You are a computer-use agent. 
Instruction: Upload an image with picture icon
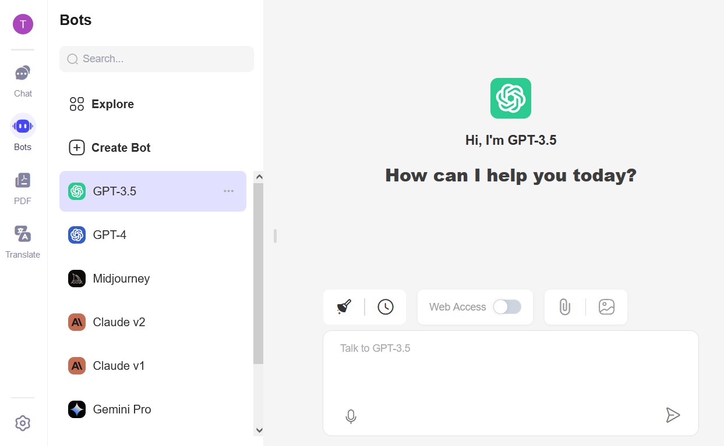(x=607, y=307)
